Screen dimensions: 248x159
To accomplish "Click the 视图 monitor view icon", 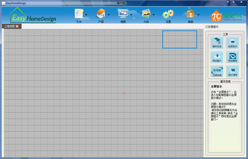I will (x=123, y=14).
